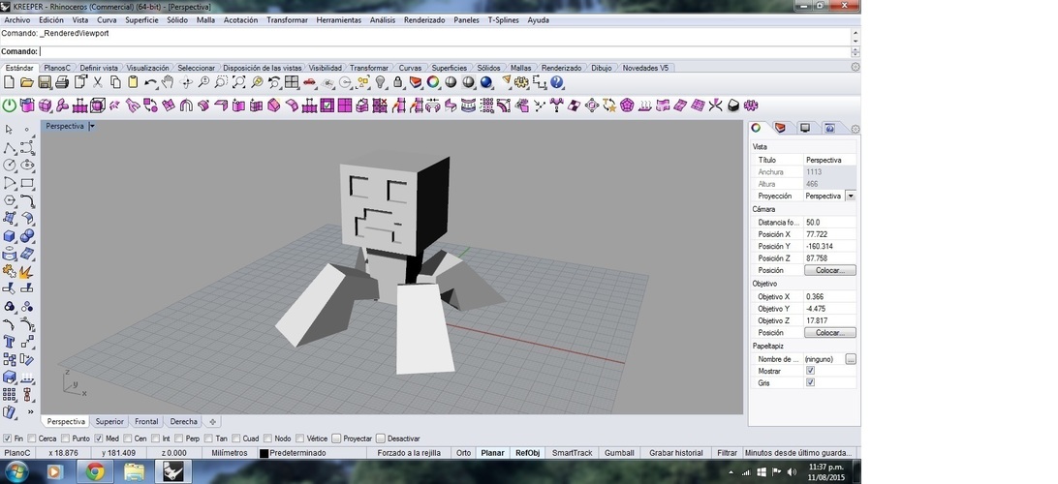Screen dimensions: 1058x484
Task: Click the Print icon
Action: tap(62, 82)
